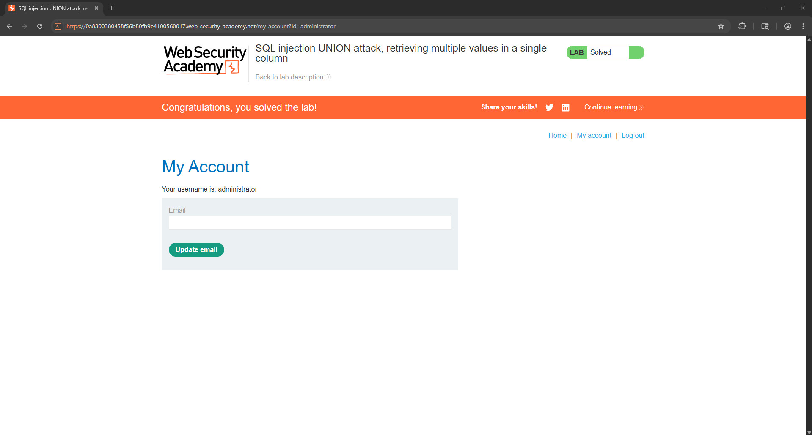The height and width of the screenshot is (435, 812).
Task: Focus the Email input field
Action: [310, 223]
